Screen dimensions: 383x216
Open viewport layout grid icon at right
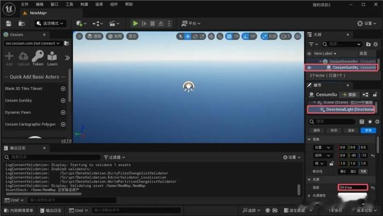click(x=297, y=36)
